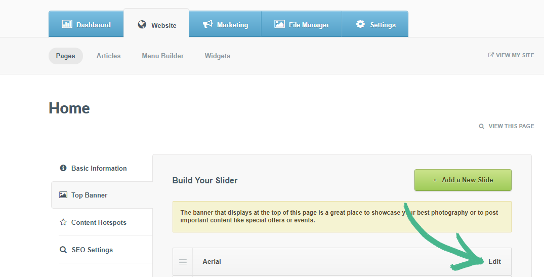This screenshot has width=544, height=277.
Task: Click the Settings gear icon
Action: (x=360, y=24)
